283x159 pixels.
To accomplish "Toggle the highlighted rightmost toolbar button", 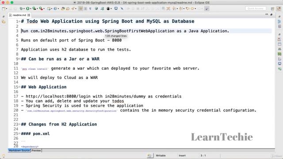I will (207, 8).
